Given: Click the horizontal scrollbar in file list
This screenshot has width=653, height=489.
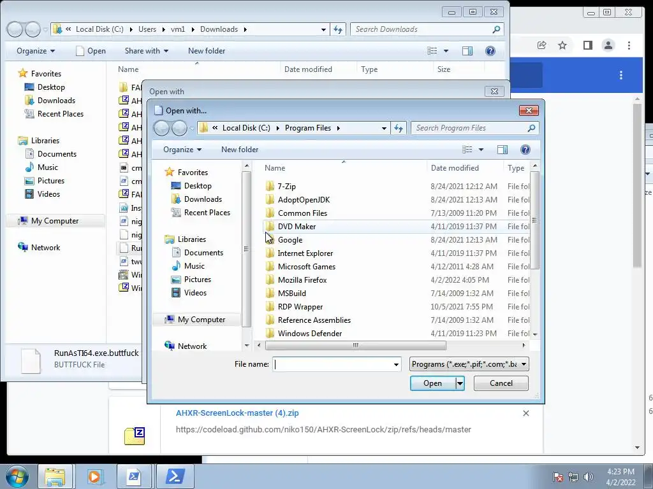Looking at the screenshot, I should pyautogui.click(x=355, y=345).
